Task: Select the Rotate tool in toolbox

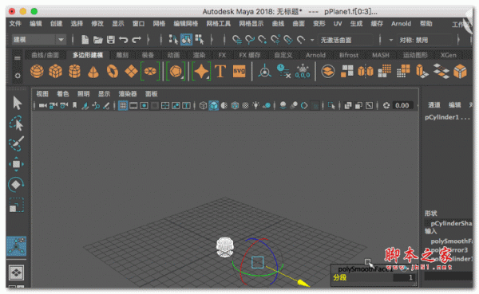Action: (x=16, y=185)
